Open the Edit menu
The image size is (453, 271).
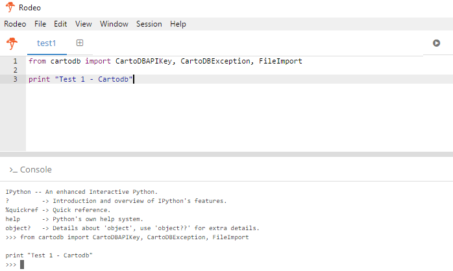pos(60,24)
